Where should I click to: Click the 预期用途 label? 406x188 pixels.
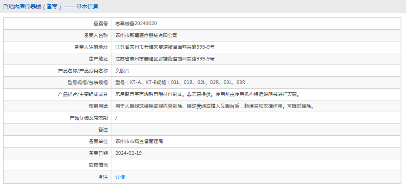pos(98,106)
